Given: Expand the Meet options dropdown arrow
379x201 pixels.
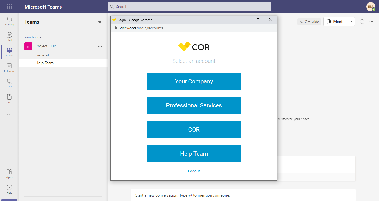Looking at the screenshot, I should tap(351, 22).
